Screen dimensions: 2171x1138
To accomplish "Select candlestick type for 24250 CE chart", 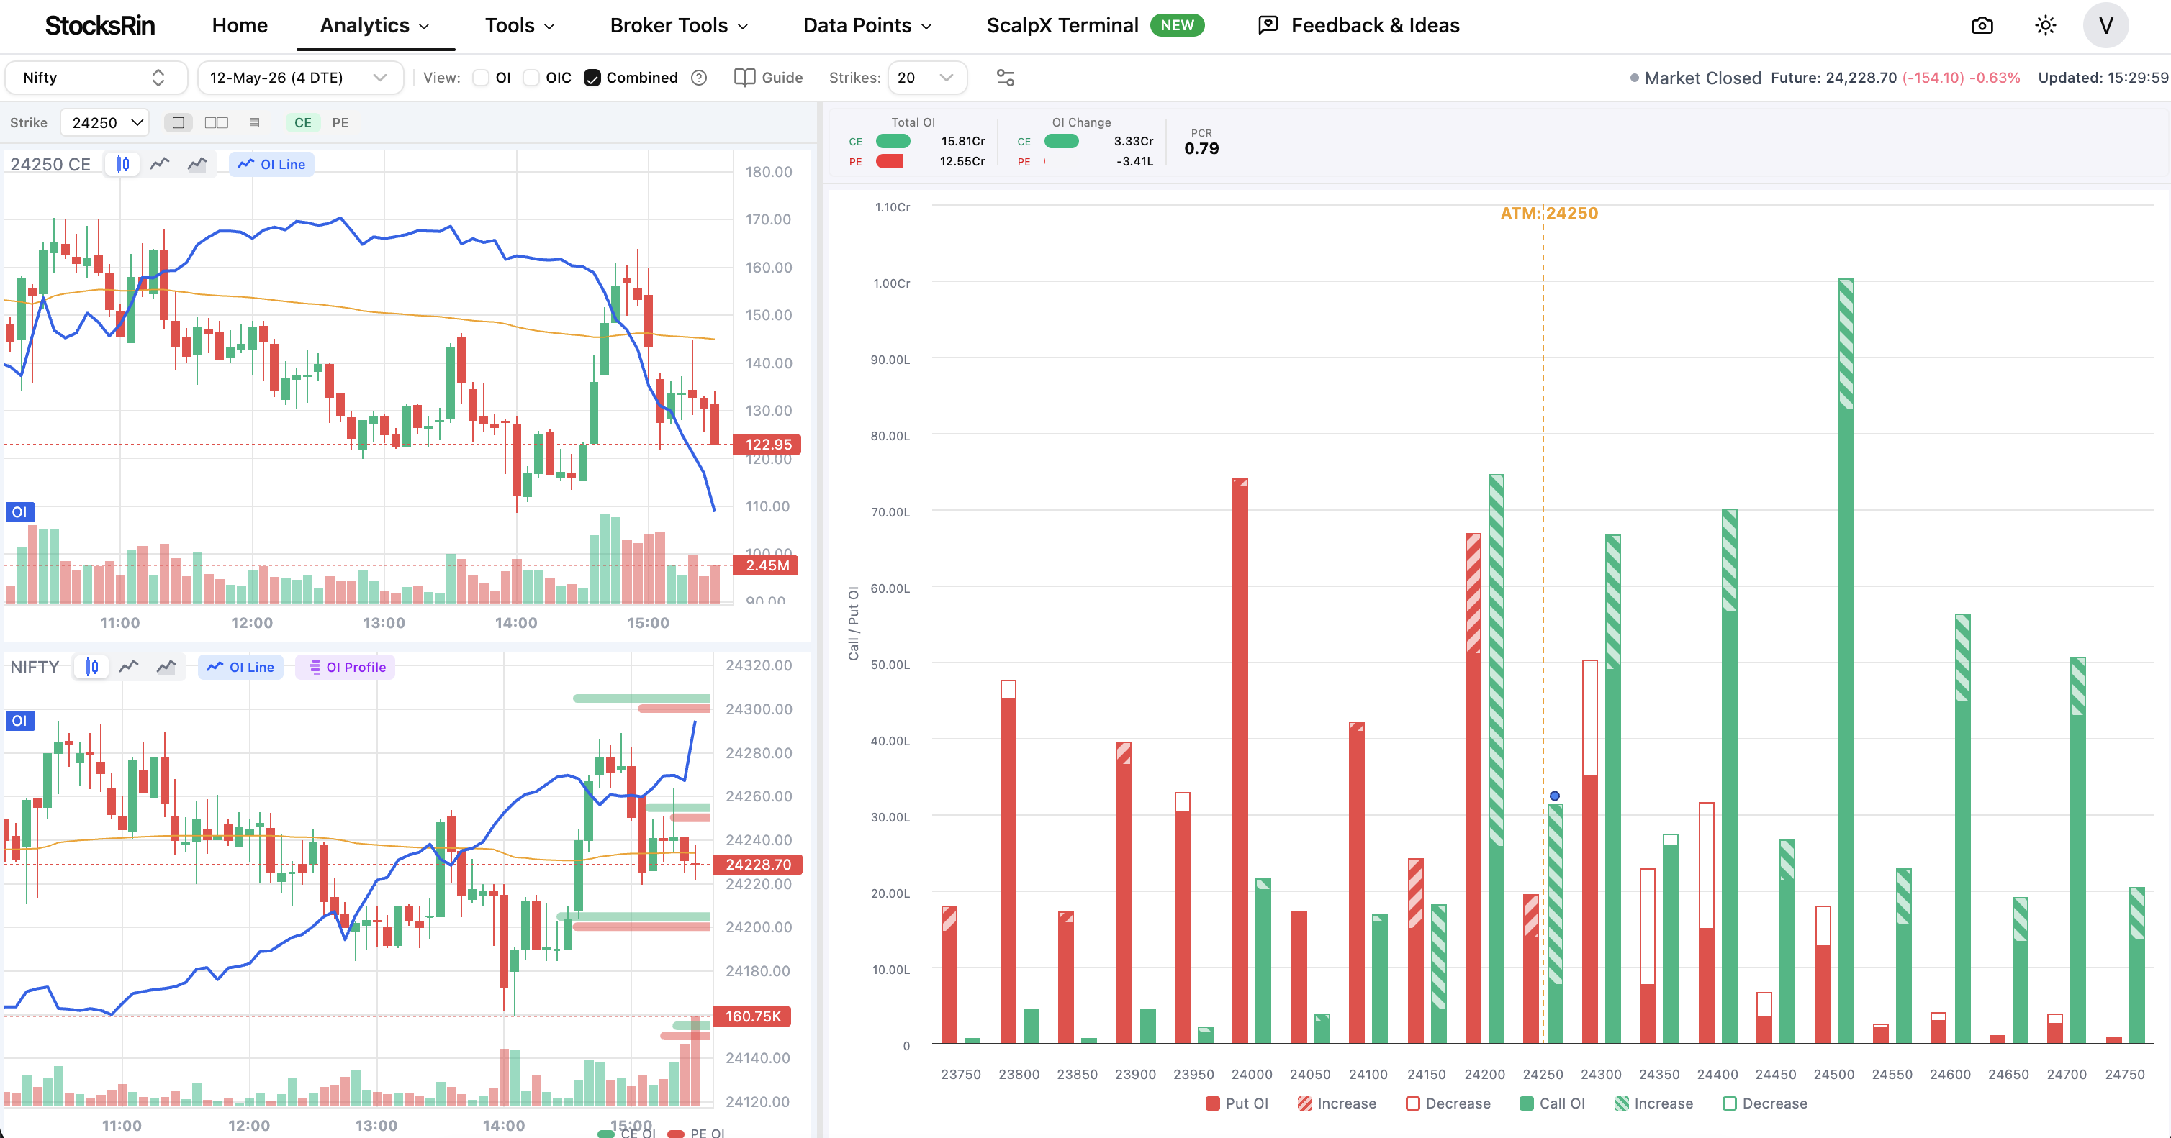I will click(123, 163).
